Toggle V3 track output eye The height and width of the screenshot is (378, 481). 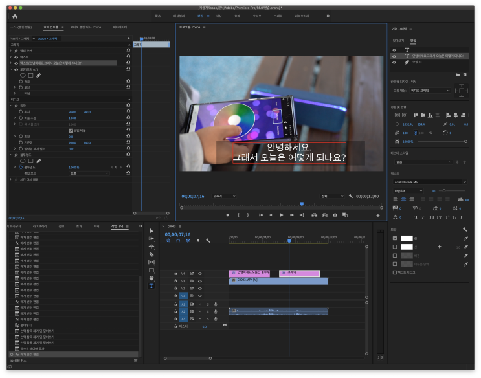[x=199, y=281]
